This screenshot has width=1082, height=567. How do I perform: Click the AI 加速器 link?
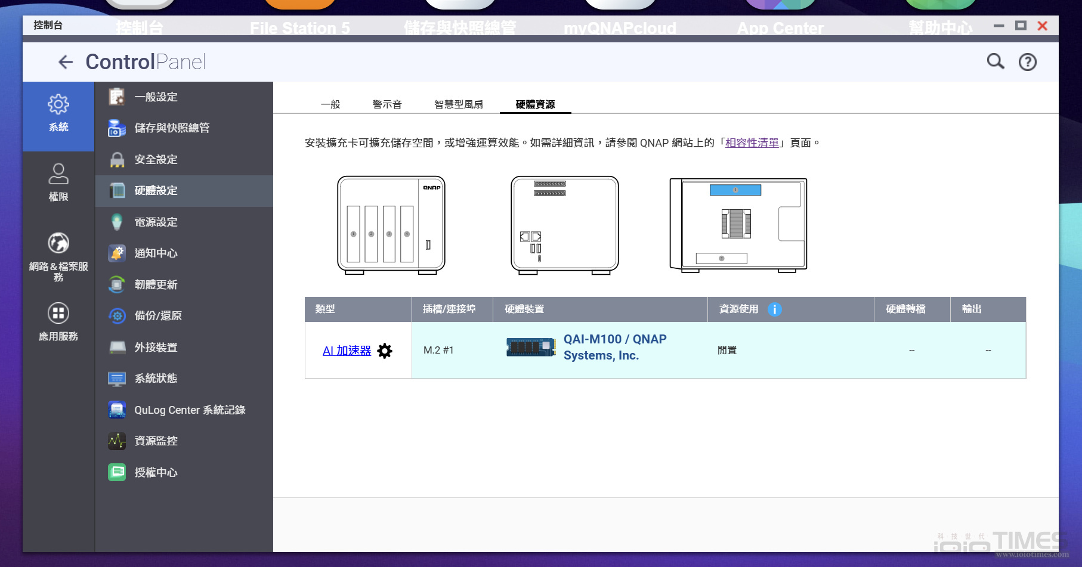coord(347,351)
